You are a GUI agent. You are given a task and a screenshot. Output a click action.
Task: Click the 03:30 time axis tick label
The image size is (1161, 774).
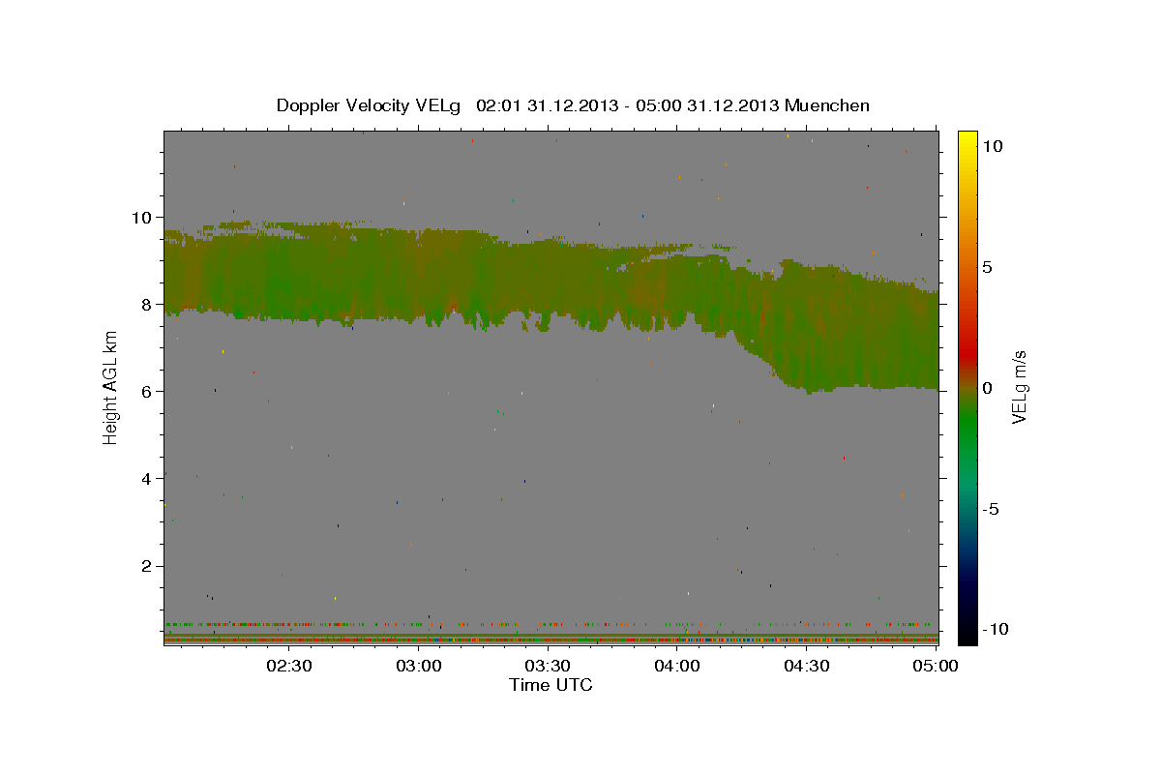point(548,666)
